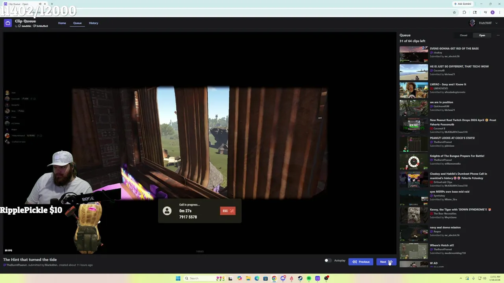Open the New Peanut Rust Twitch Drops thumbnail
The width and height of the screenshot is (504, 283).
tap(413, 126)
